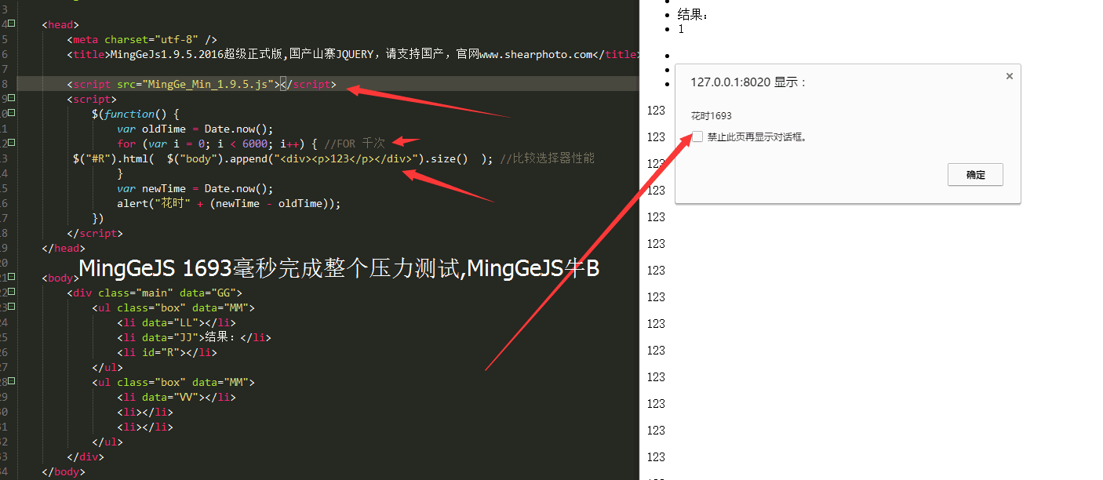Click the //比较选择器性能 comment
Screen dimensions: 1103x480
click(547, 158)
